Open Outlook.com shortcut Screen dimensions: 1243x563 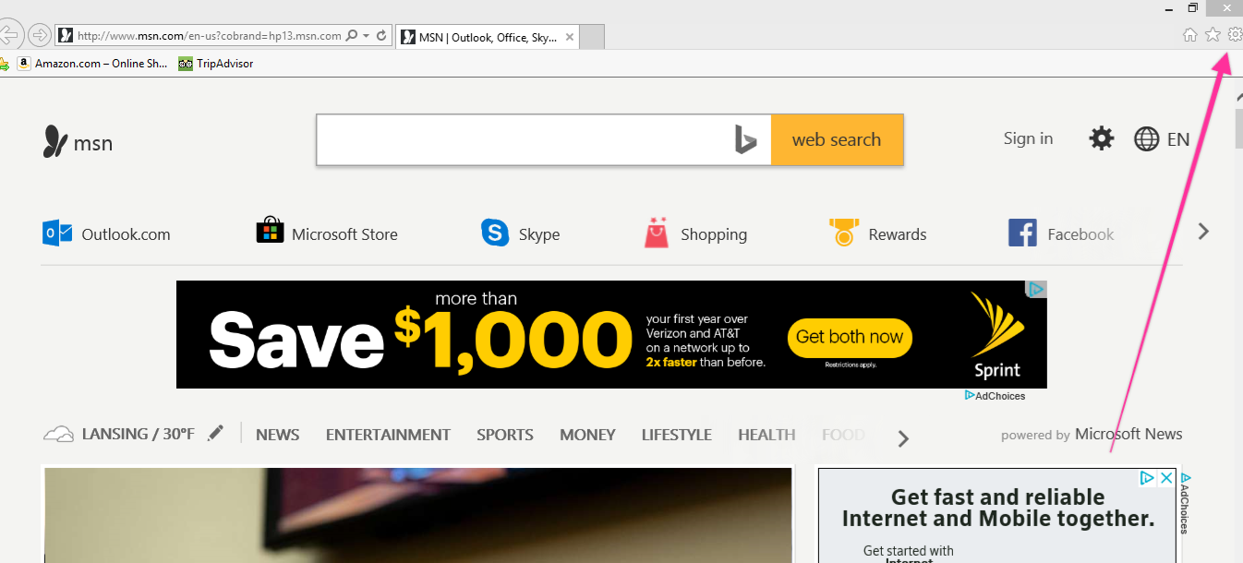106,234
